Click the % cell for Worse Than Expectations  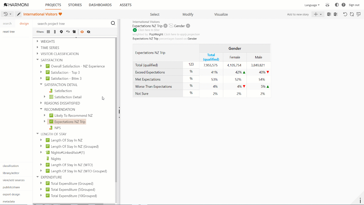pos(191,86)
